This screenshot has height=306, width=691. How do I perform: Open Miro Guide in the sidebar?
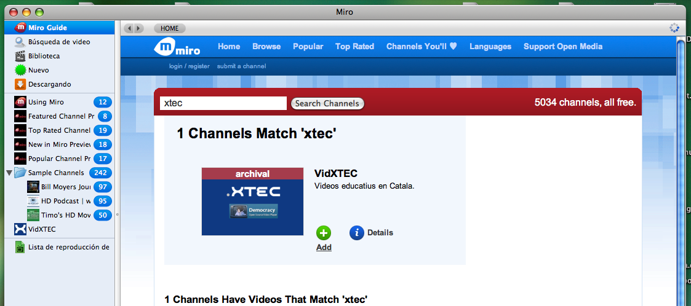60,28
